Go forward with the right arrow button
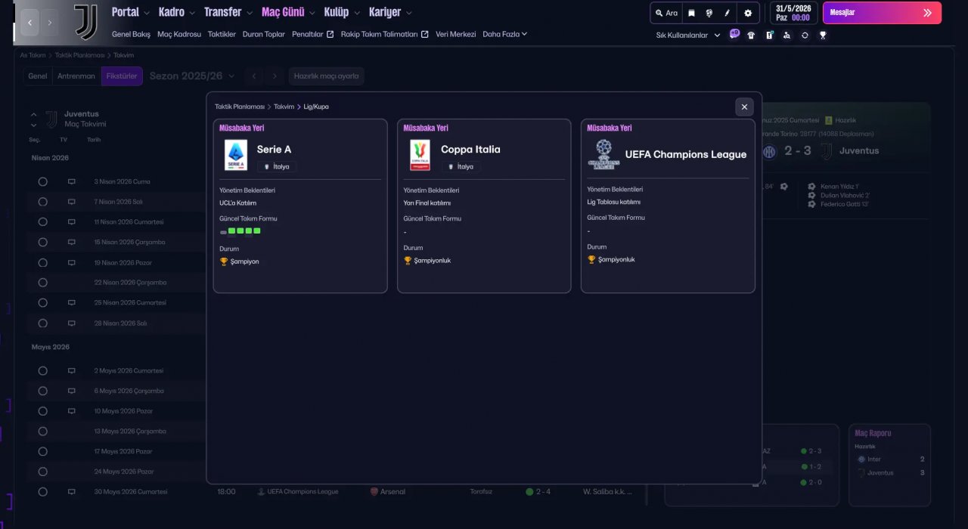Screen dimensions: 968x529 (x=50, y=23)
